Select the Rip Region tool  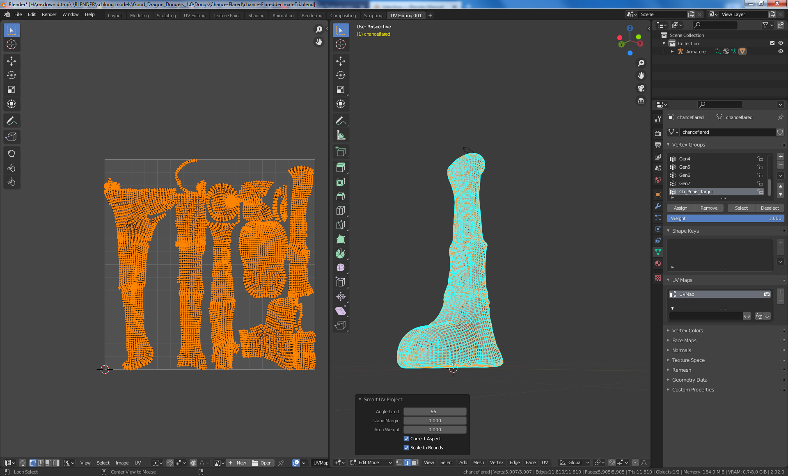click(341, 325)
